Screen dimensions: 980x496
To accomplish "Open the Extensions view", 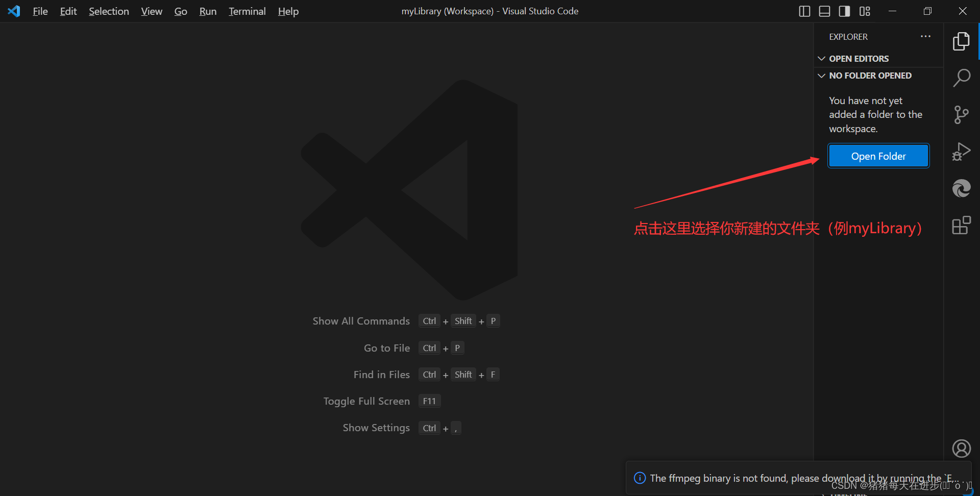I will (961, 225).
